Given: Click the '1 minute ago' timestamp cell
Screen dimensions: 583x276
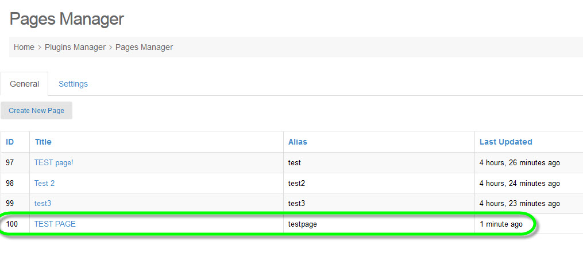Looking at the screenshot, I should [501, 224].
